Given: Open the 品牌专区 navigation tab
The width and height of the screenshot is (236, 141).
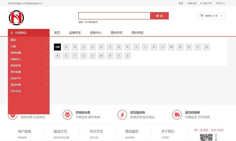Looking at the screenshot, I should tap(75, 33).
